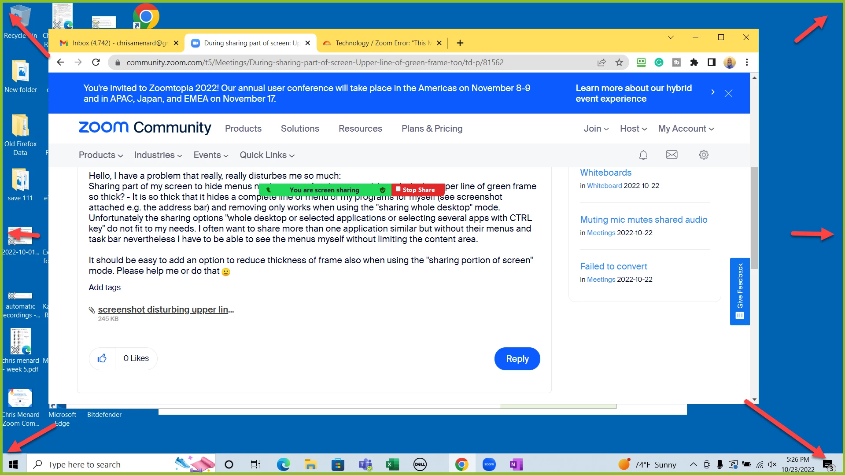Open the Zoom sharing security shield icon
The height and width of the screenshot is (475, 845).
pos(382,190)
